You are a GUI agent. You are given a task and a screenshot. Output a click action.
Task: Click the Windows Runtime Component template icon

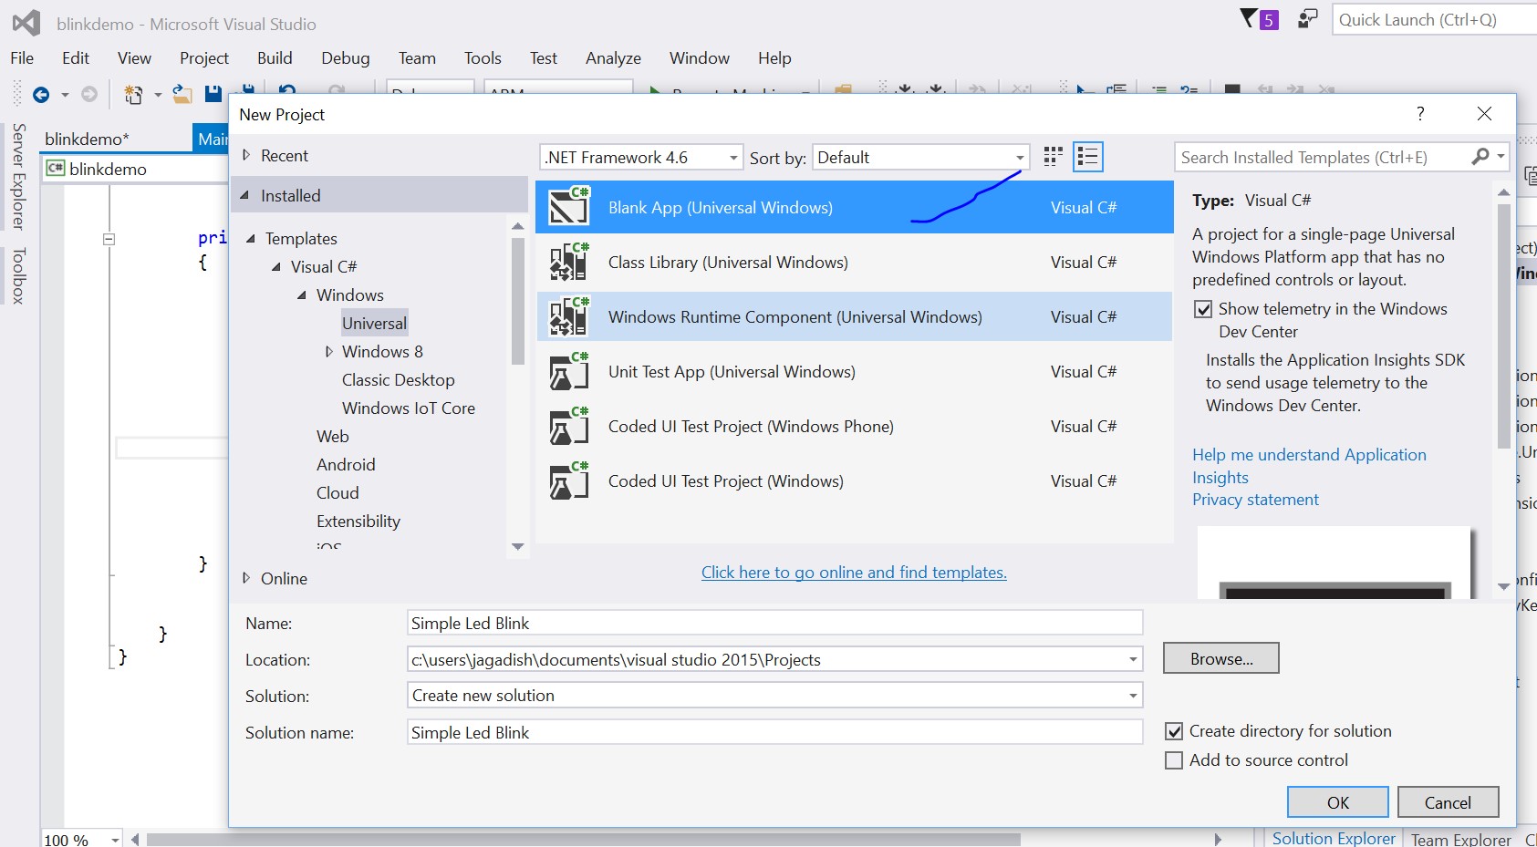(x=569, y=316)
